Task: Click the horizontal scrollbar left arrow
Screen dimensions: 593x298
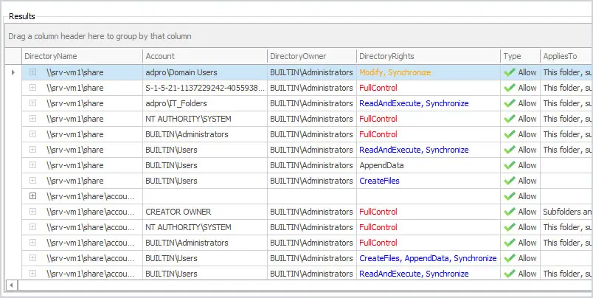Action: coord(11,285)
